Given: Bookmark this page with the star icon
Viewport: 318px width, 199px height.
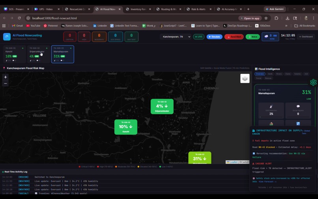Looking at the screenshot, I should [x=266, y=18].
